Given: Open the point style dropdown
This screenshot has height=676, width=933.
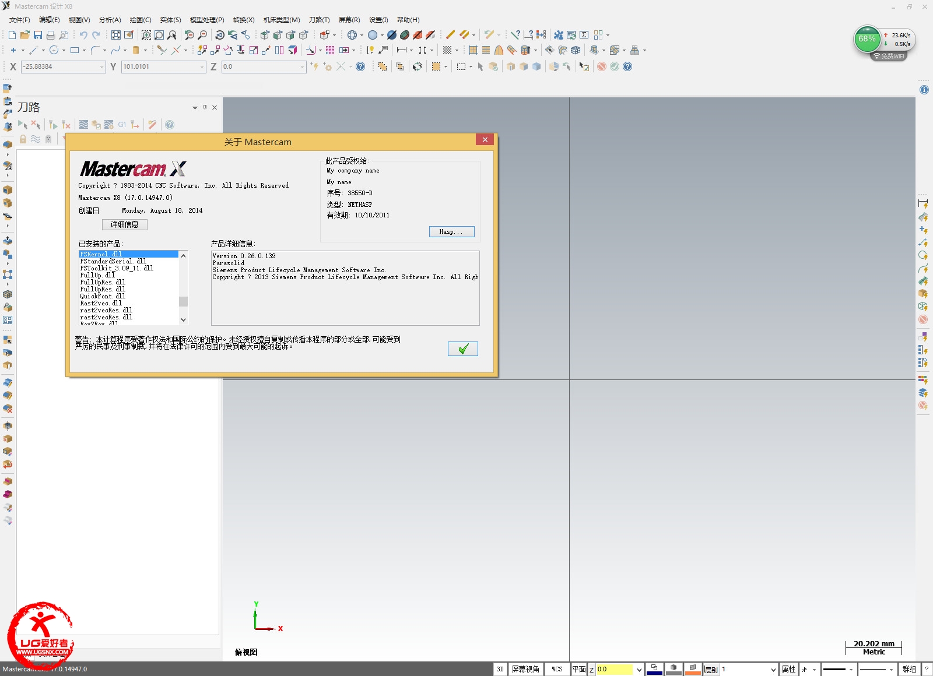Looking at the screenshot, I should [815, 670].
